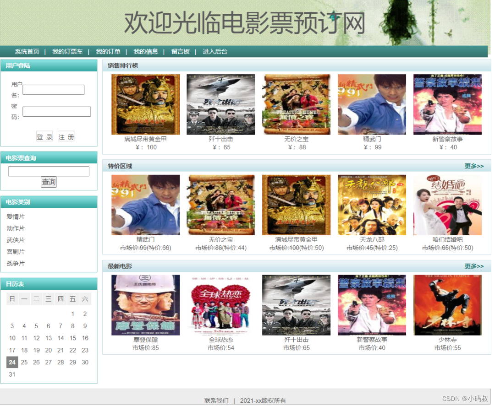495x406 pixels.
Task: Open 新警察故事 poster in 销售排行榜
Action: 448,104
